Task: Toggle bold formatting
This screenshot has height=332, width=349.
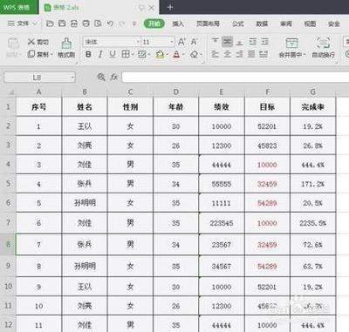Action: (x=88, y=54)
